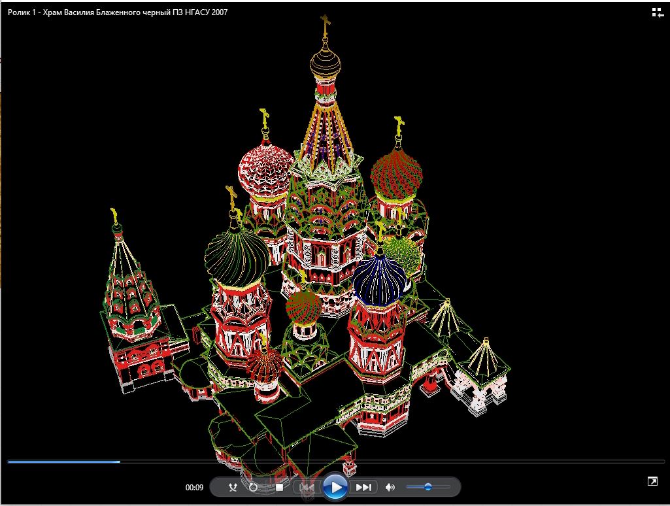670x506 pixels.
Task: Mute the player sound
Action: (390, 487)
